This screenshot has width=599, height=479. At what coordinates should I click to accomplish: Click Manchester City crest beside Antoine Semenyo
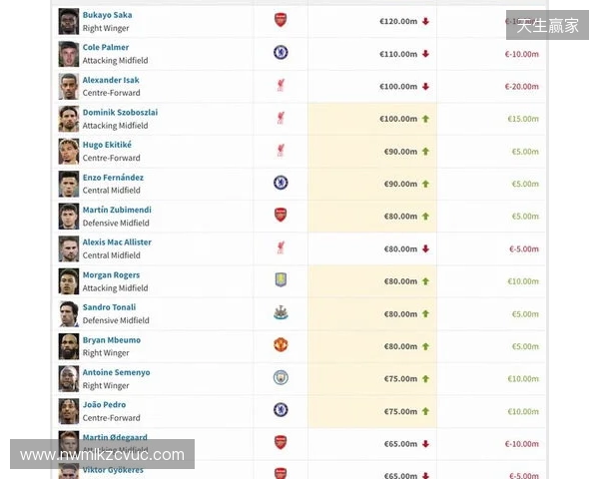click(281, 377)
